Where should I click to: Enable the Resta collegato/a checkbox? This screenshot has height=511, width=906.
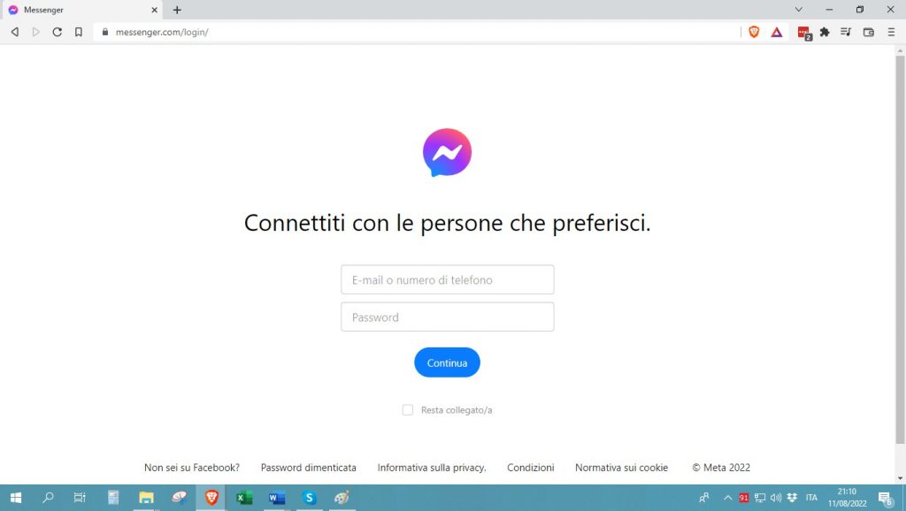(408, 409)
